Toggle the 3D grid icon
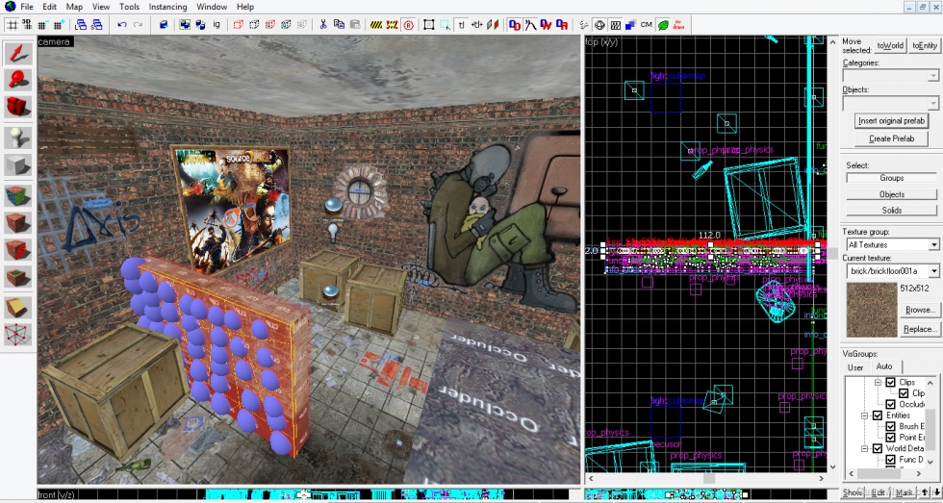This screenshot has width=943, height=503. (27, 25)
